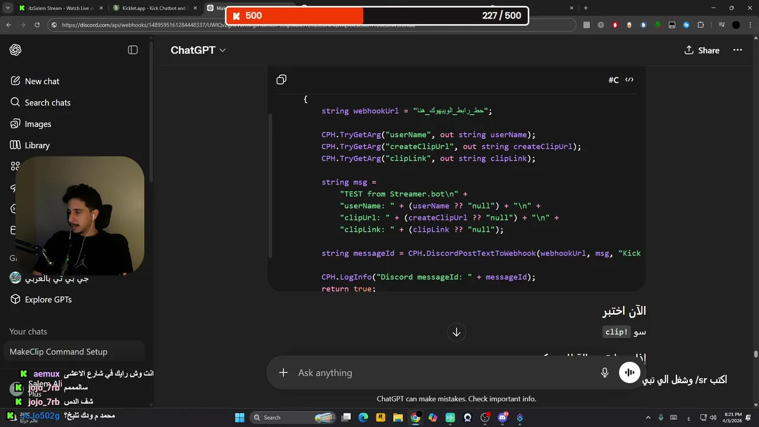Start voice mode with the waveform button
759x427 pixels.
tap(629, 372)
